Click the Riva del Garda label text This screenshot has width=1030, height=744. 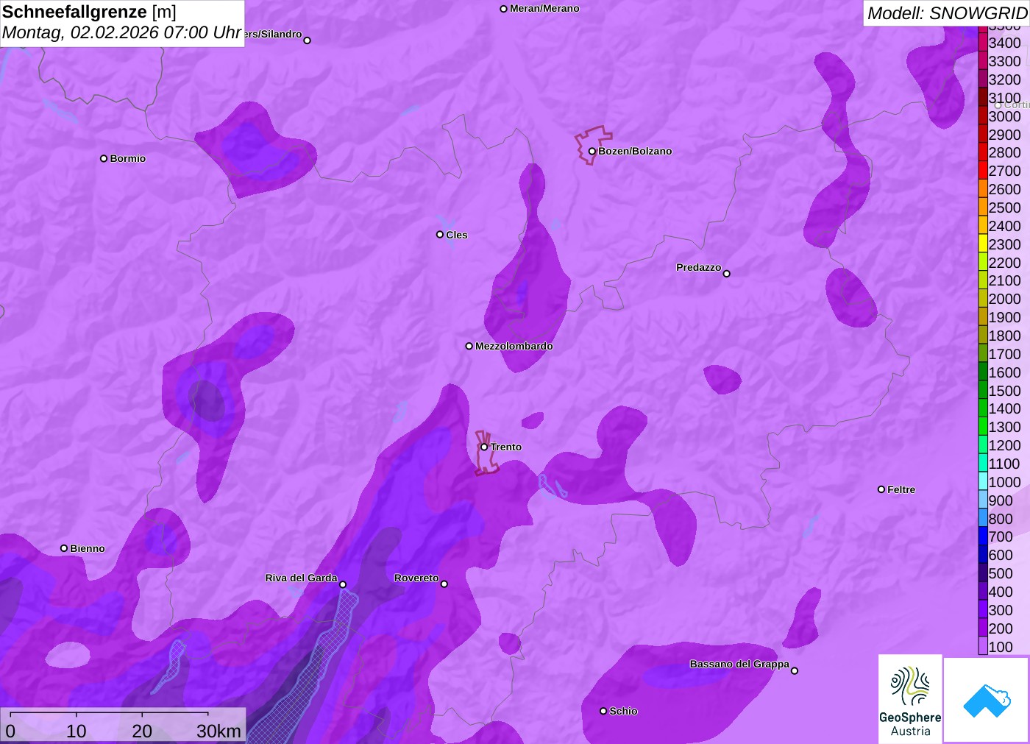(x=301, y=578)
